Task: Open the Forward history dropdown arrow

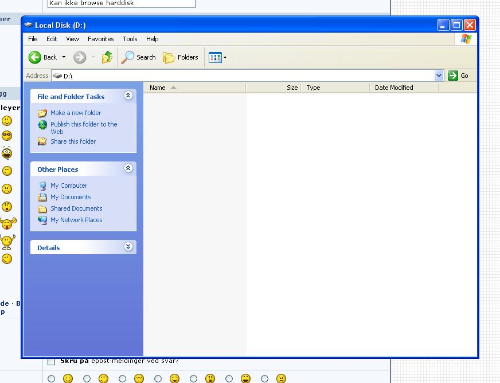Action: click(93, 57)
